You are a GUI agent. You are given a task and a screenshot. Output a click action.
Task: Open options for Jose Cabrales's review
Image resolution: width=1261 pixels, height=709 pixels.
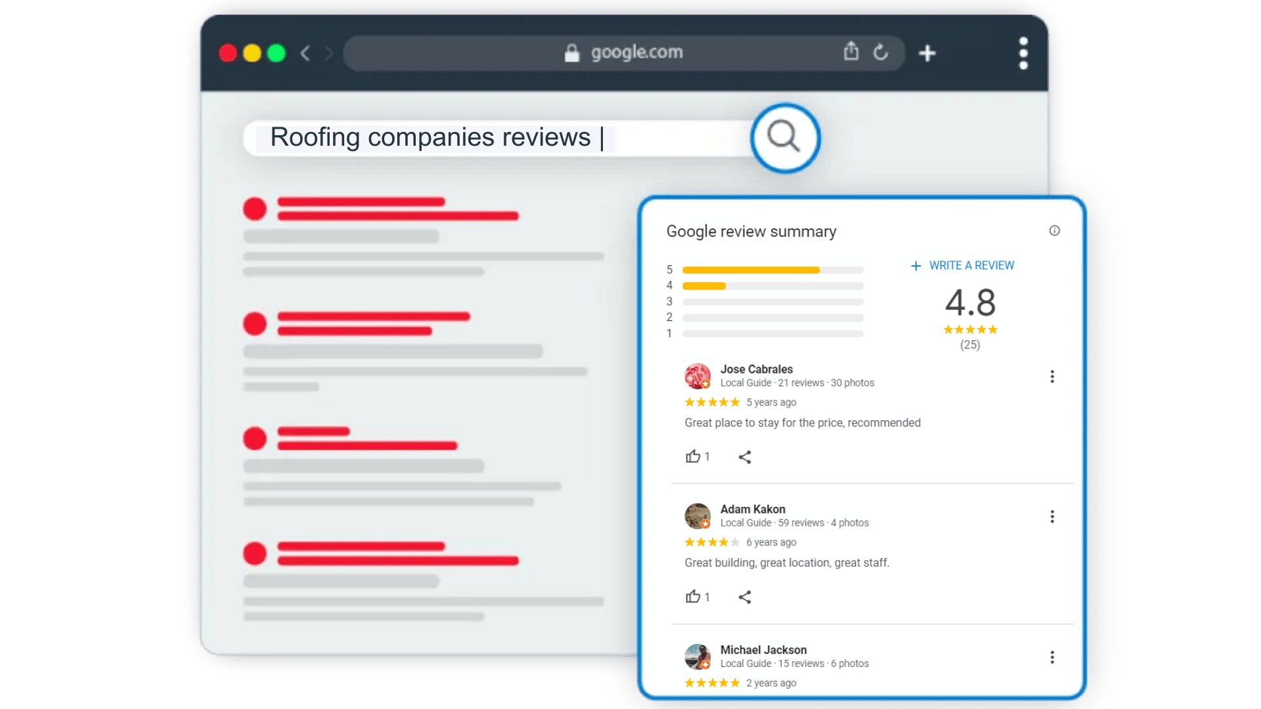point(1052,376)
